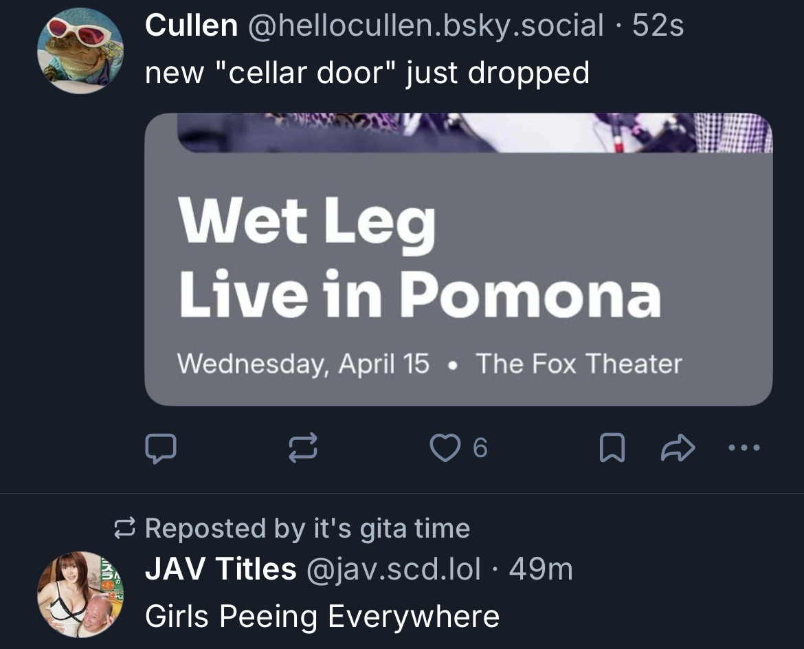Click the 49m post timestamp

point(541,569)
